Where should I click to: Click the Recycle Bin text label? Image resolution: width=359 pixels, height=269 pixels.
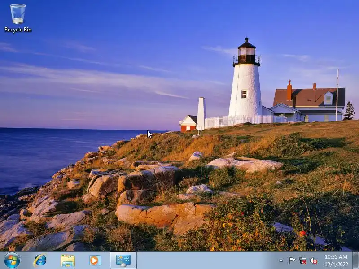point(18,30)
